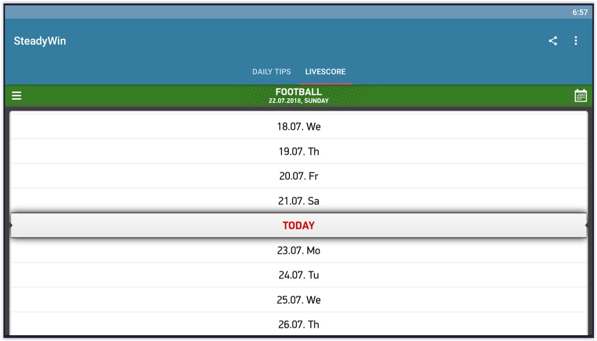The image size is (597, 341).
Task: Choose date 19.07. Th
Action: (x=299, y=151)
